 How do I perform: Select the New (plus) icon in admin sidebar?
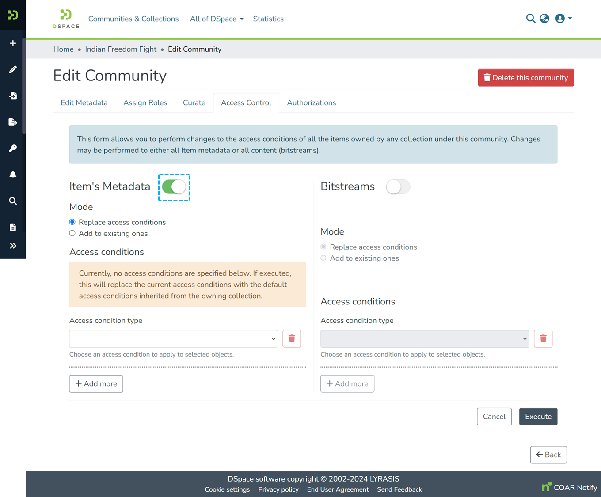click(x=12, y=43)
